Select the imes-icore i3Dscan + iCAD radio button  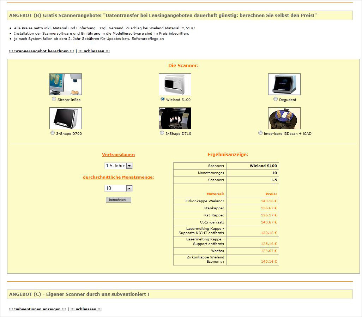click(260, 133)
